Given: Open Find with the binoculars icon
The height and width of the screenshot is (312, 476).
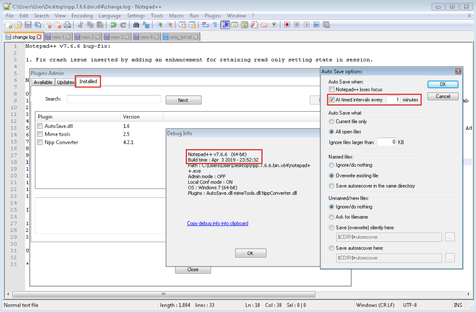Looking at the screenshot, I should 136,25.
